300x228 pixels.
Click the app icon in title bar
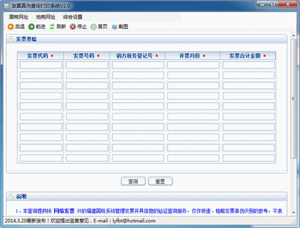coord(7,6)
